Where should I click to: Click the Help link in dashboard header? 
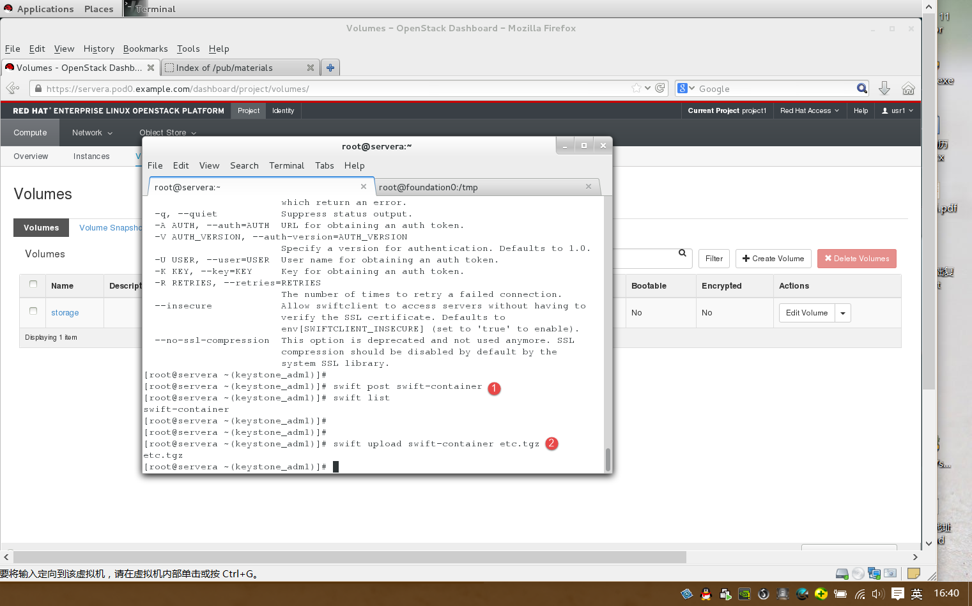point(861,110)
